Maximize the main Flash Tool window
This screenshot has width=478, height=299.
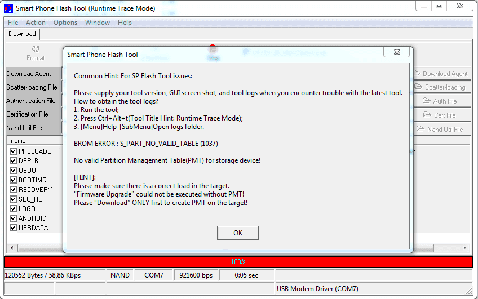coord(439,6)
